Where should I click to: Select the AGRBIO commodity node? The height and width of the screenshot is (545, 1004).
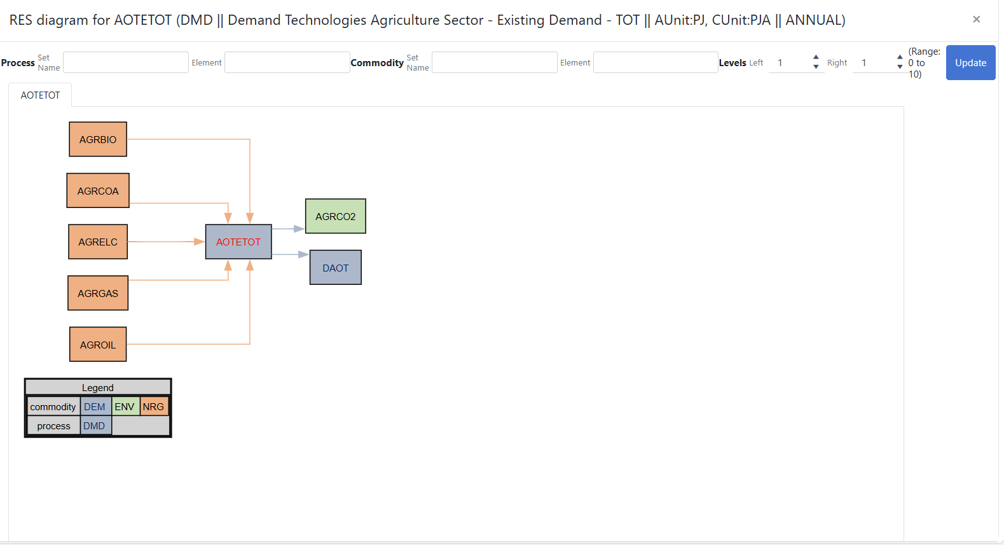[x=98, y=139]
